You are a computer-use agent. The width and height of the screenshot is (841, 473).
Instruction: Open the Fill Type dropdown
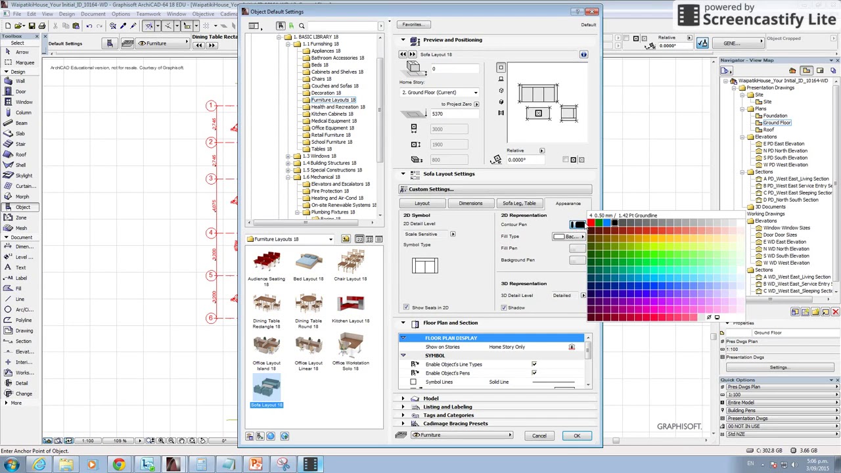(570, 236)
